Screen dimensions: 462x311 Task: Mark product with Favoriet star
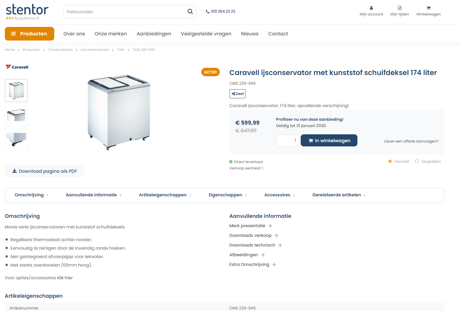[390, 161]
